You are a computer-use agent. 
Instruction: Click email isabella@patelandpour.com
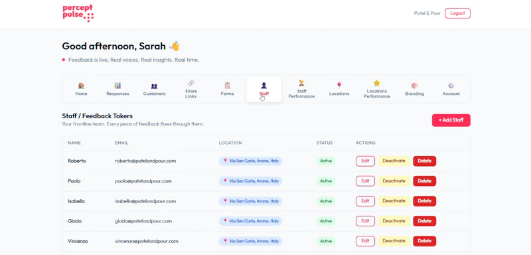(145, 201)
